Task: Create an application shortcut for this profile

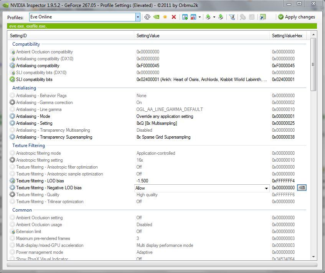Action: coord(262,17)
